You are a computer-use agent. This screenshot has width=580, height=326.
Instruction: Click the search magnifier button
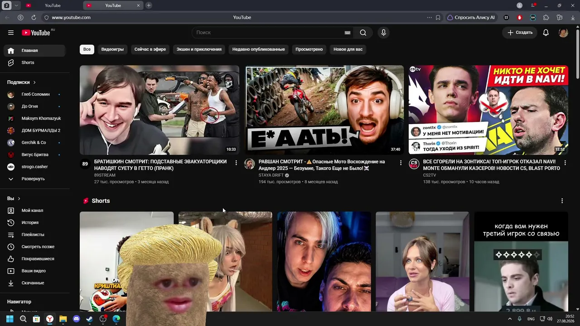363,33
